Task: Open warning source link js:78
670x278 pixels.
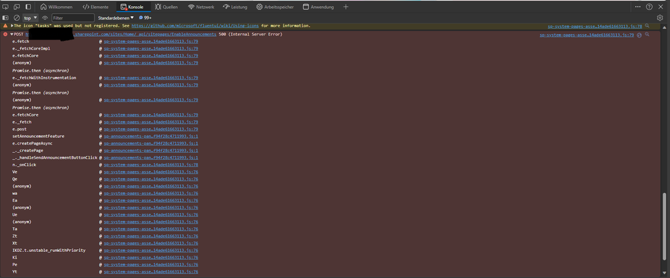Action: pyautogui.click(x=595, y=26)
